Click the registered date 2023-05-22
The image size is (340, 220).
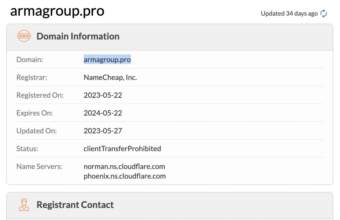tap(103, 95)
